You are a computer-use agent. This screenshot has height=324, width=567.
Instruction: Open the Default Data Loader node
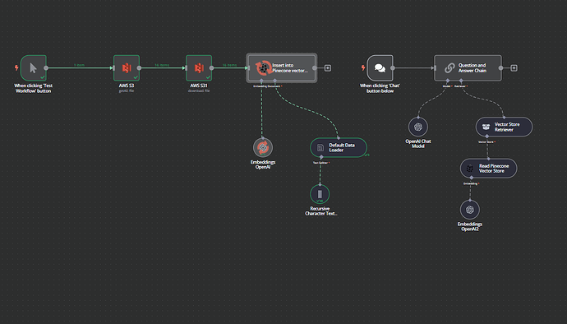click(339, 147)
